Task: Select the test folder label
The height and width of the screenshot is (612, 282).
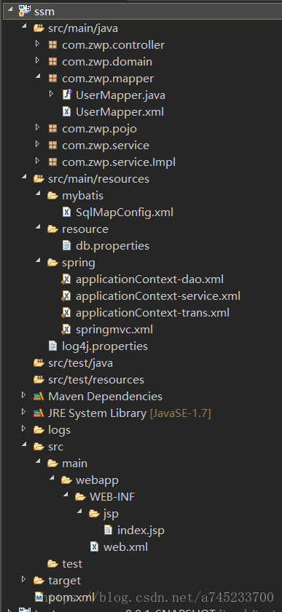Action: click(x=72, y=564)
